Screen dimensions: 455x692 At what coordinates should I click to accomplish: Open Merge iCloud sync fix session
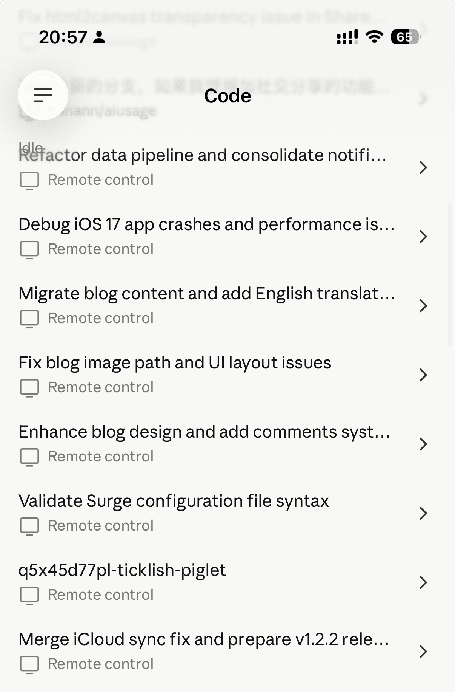pyautogui.click(x=204, y=640)
